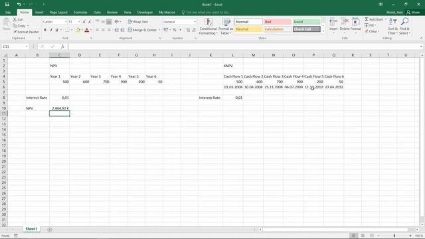This screenshot has width=425, height=239.
Task: Click the insert function fx icon
Action: pos(62,46)
